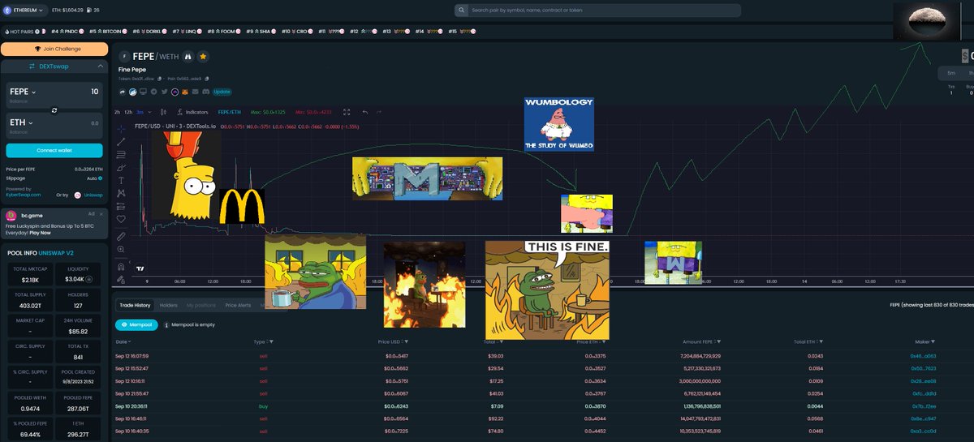Open candlestick chart style selector
This screenshot has height=442, width=974.
click(163, 112)
